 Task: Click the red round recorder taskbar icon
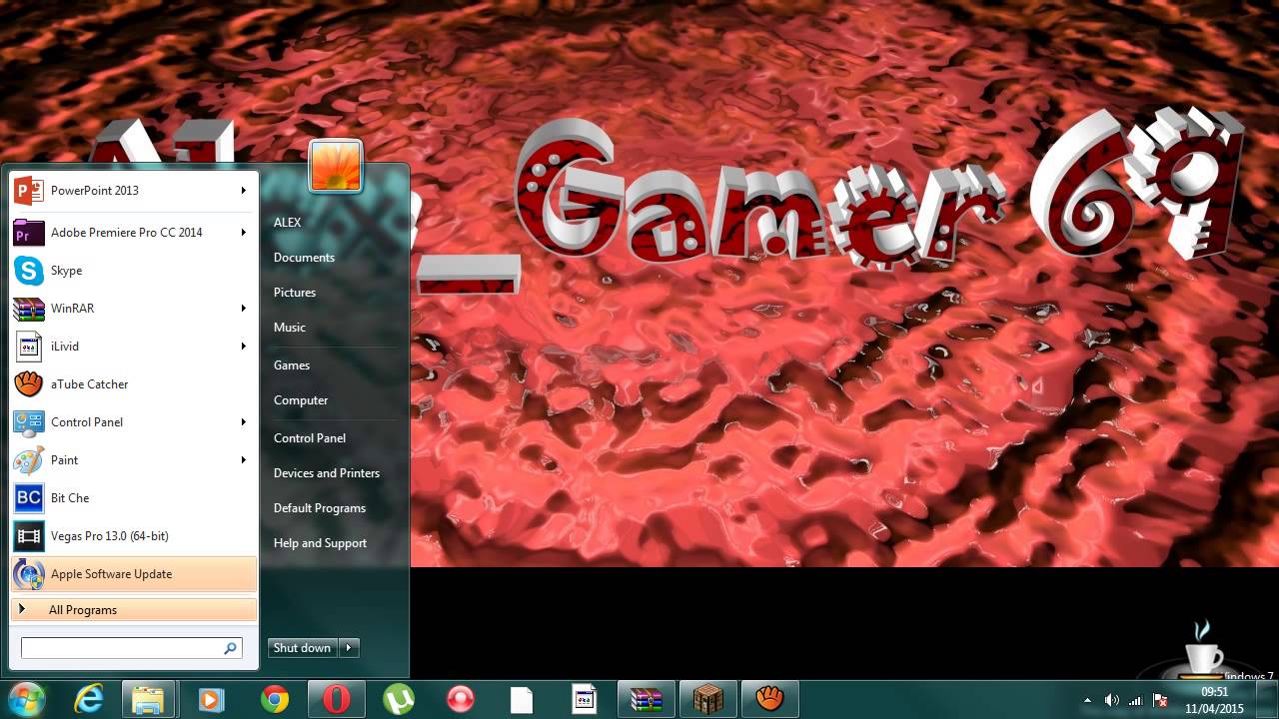pyautogui.click(x=460, y=699)
